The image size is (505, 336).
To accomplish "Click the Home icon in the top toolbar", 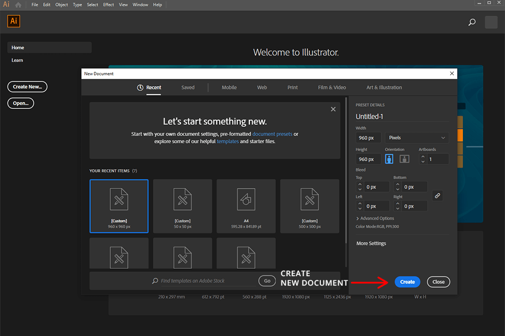I will coord(18,4).
